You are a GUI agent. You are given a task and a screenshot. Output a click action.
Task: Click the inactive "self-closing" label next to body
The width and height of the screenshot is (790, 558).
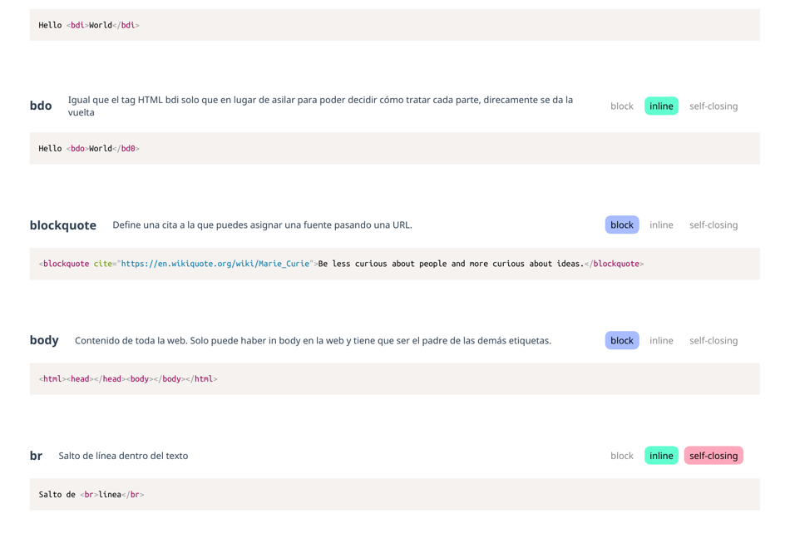[713, 340]
